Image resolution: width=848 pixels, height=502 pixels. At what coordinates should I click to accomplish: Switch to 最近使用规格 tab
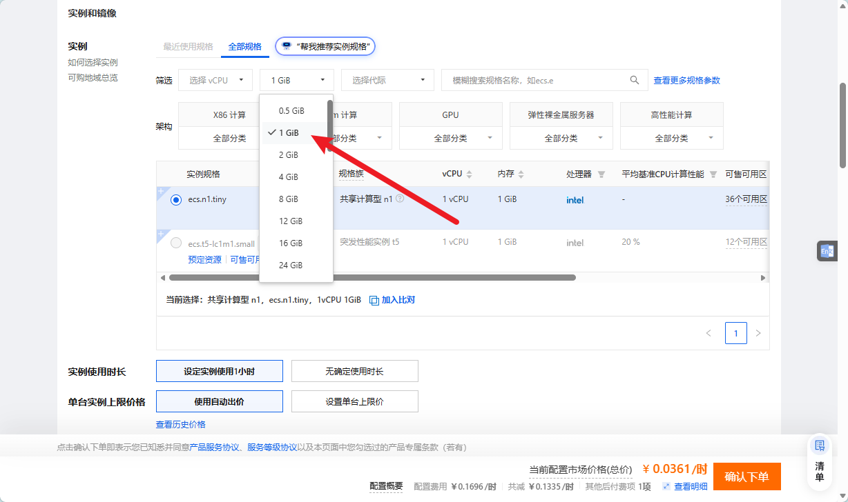[188, 47]
